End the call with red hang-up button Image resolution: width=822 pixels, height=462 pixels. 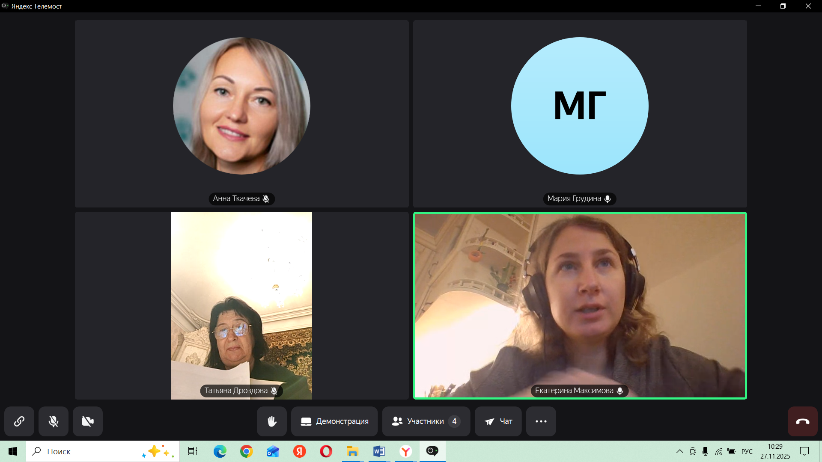802,421
